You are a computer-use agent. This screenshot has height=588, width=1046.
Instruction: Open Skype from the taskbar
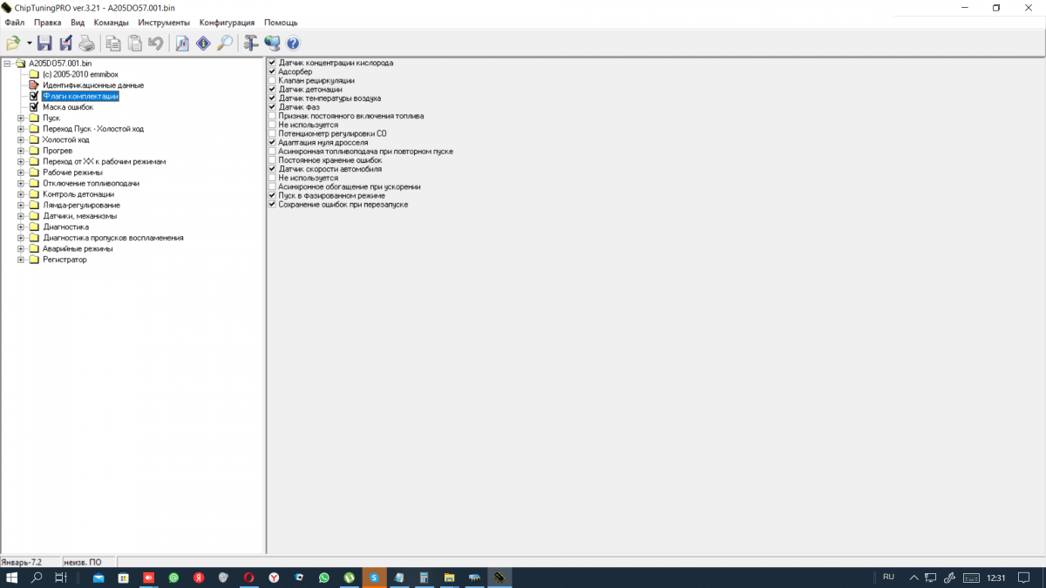coord(375,578)
